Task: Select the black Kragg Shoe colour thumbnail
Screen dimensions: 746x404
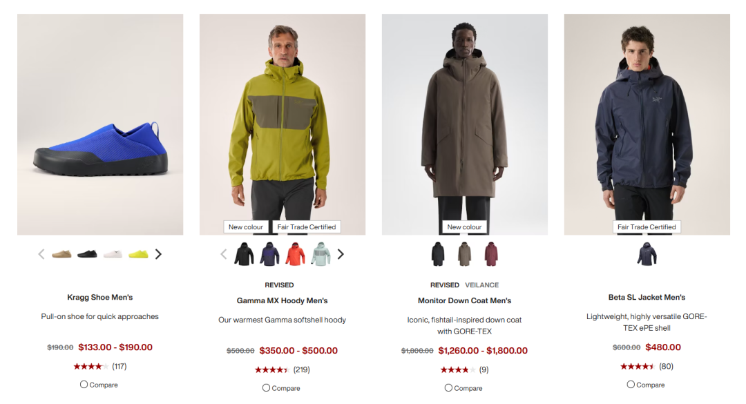Action: point(87,254)
